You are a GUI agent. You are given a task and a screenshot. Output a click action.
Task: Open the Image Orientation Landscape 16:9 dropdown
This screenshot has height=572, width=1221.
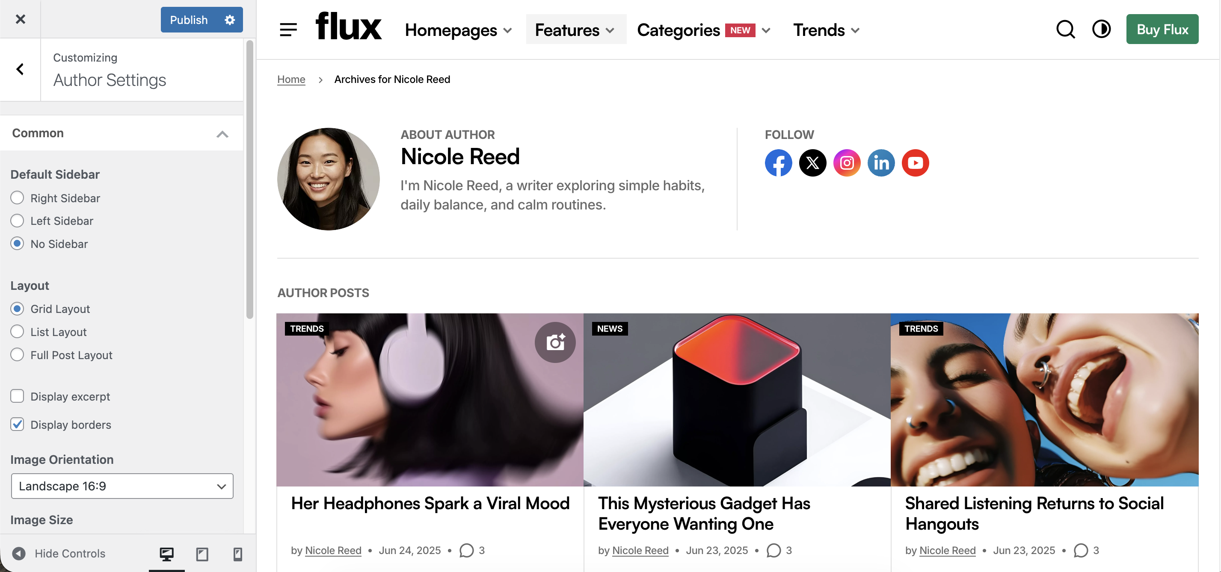tap(122, 486)
